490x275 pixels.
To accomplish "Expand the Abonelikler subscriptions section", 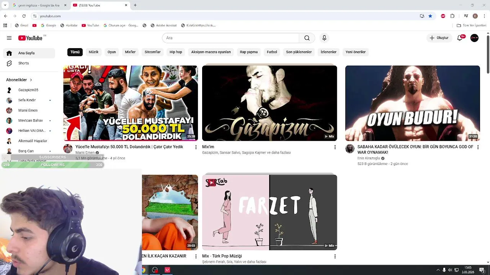I will click(x=19, y=80).
